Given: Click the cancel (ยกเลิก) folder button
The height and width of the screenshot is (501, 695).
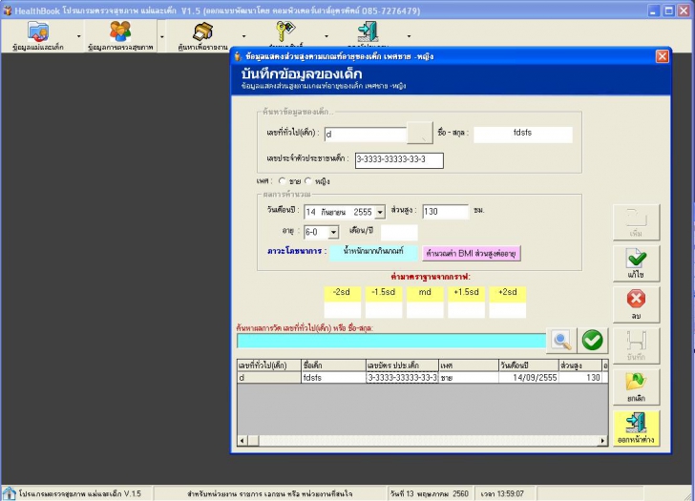Looking at the screenshot, I should click(636, 386).
